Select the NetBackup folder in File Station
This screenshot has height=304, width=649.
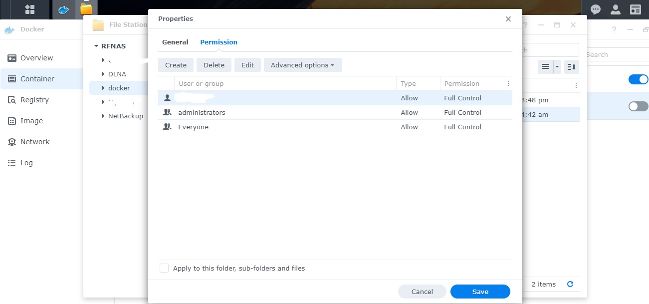126,116
